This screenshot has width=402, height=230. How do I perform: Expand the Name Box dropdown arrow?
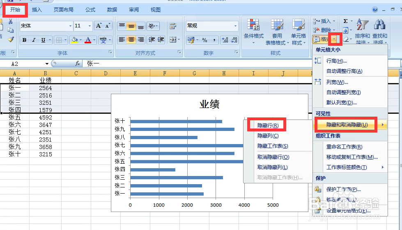[47, 63]
